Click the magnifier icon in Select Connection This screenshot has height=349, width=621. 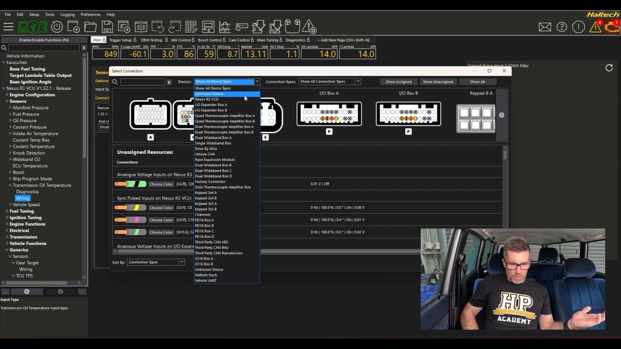[115, 82]
